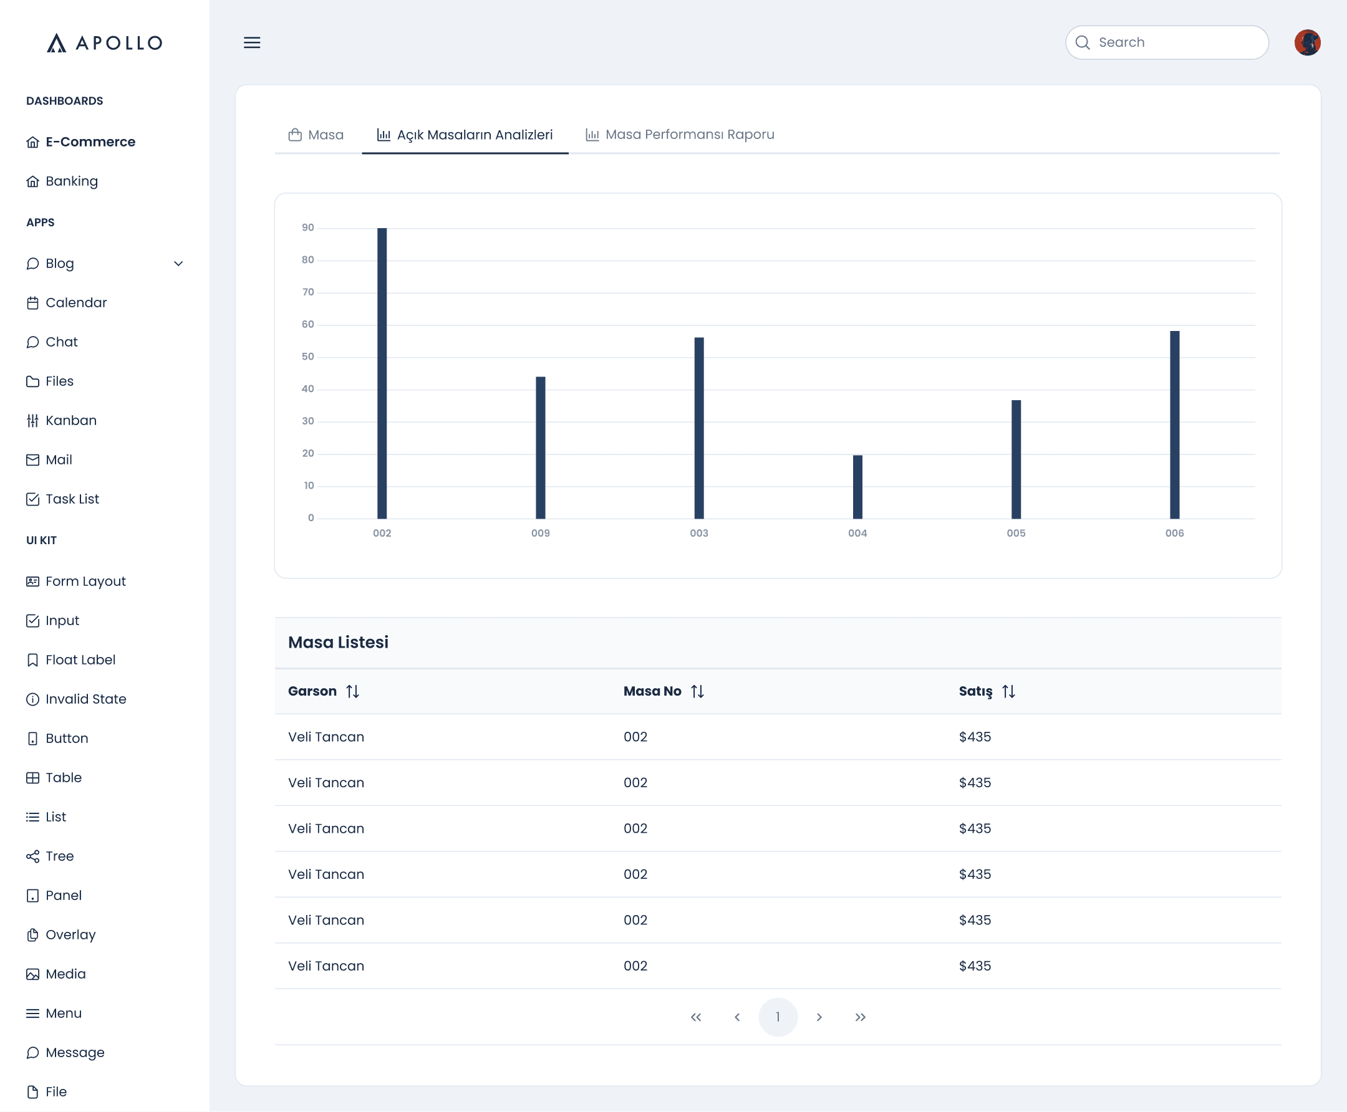Click the bar for table 009

(x=541, y=448)
